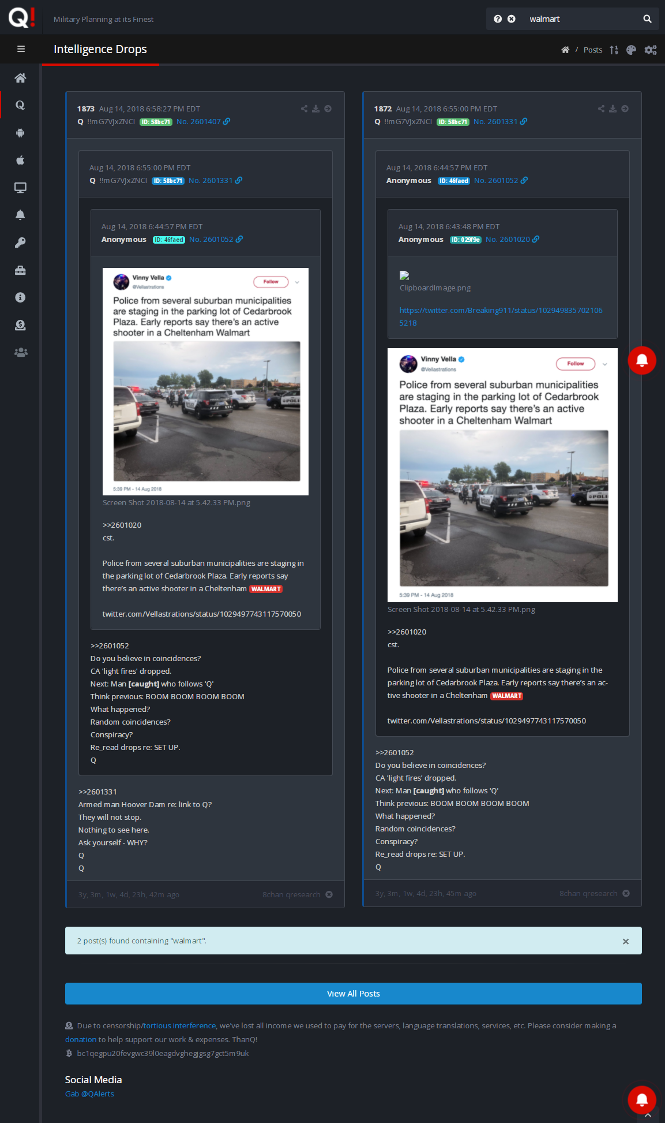Download post 1872 using download icon
665x1123 pixels.
613,109
